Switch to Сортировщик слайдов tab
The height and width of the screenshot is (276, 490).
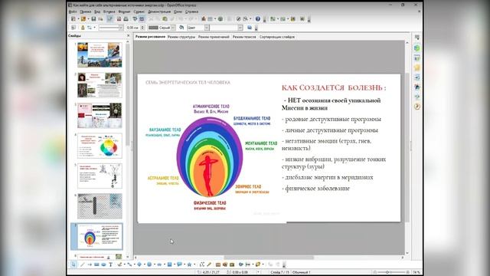click(277, 37)
